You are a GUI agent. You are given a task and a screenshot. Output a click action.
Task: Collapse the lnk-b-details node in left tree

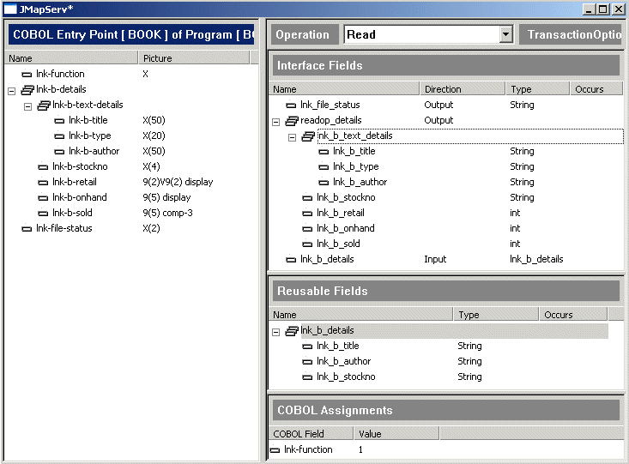(11, 90)
